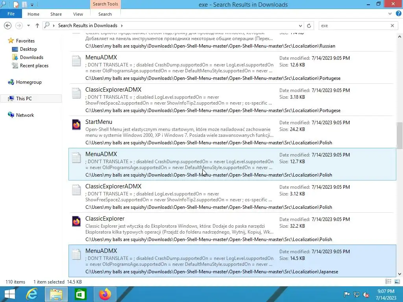The height and width of the screenshot is (302, 403).
Task: Expand the ribbon with the chevron
Action: [390, 14]
